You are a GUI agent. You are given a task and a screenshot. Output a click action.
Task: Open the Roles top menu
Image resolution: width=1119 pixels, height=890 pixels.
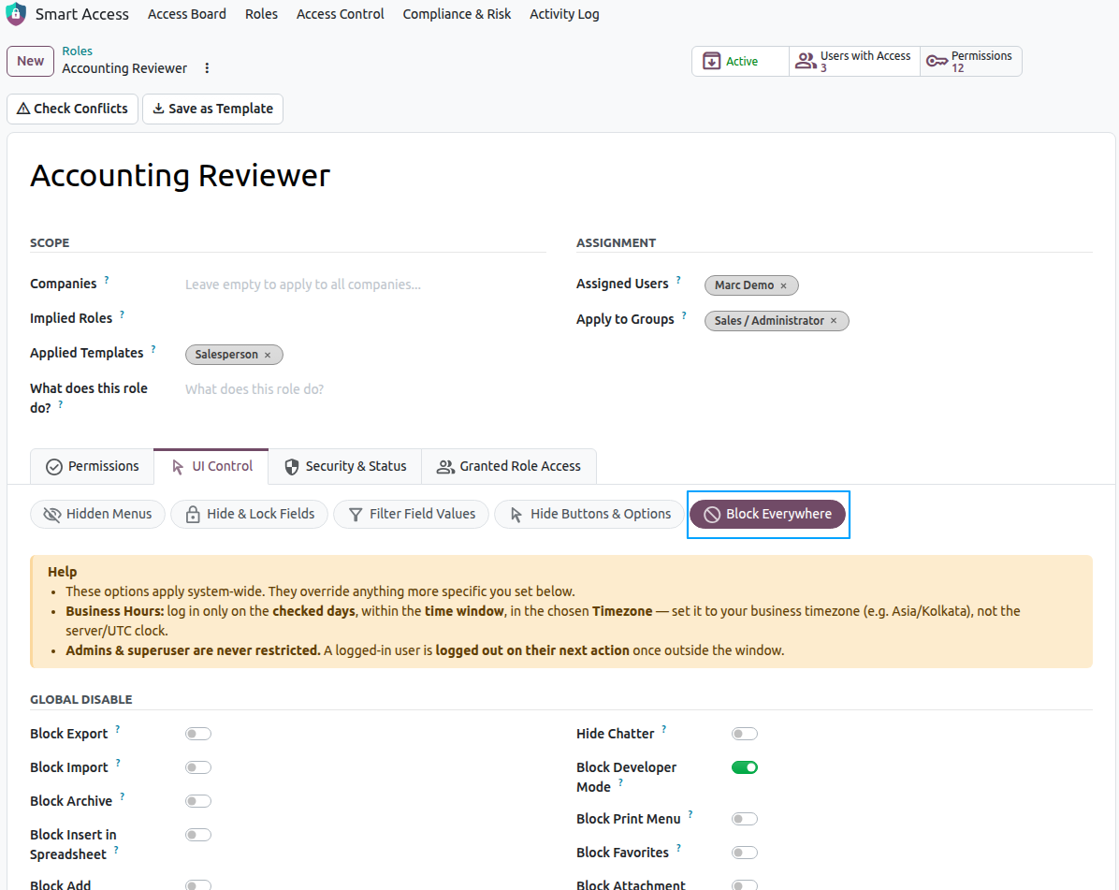[261, 14]
